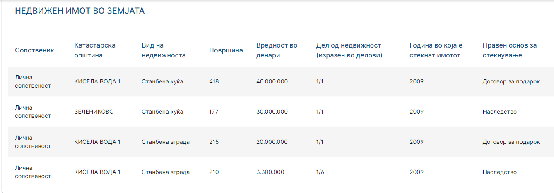Click the area value 418
Screen dimensions: 554x193
214,81
